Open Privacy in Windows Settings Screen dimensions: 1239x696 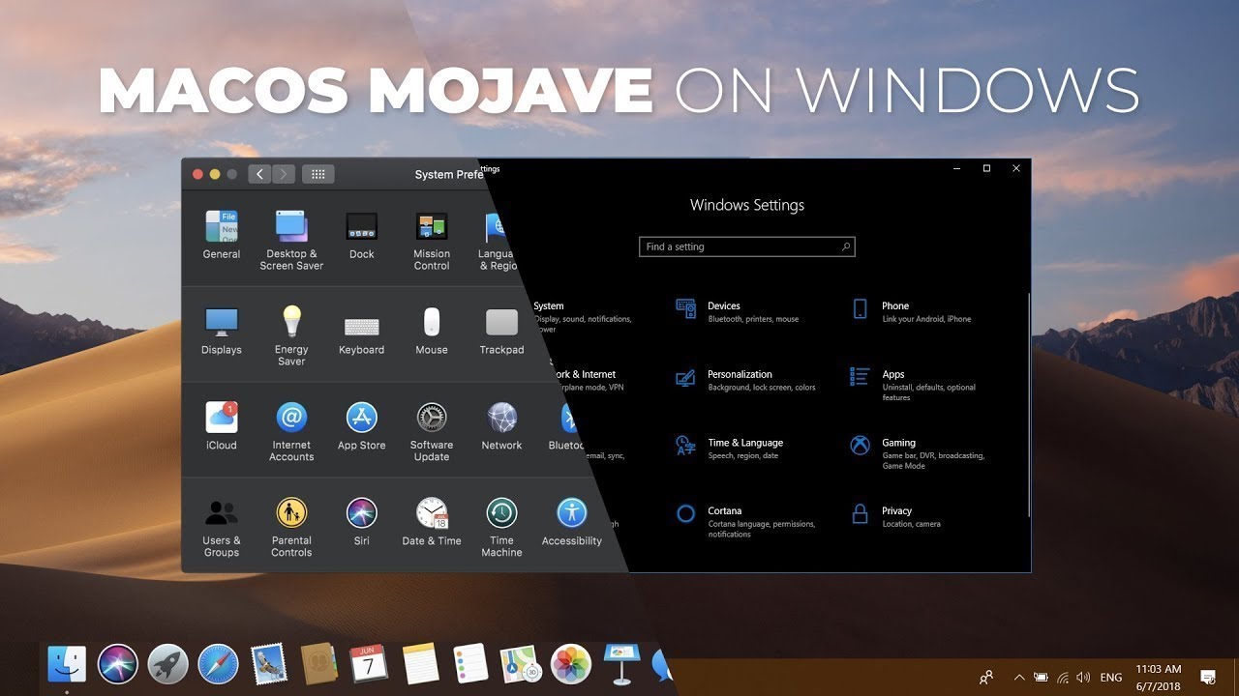[x=895, y=516]
